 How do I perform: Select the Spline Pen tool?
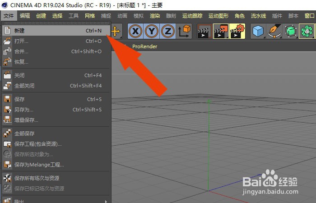[274, 31]
